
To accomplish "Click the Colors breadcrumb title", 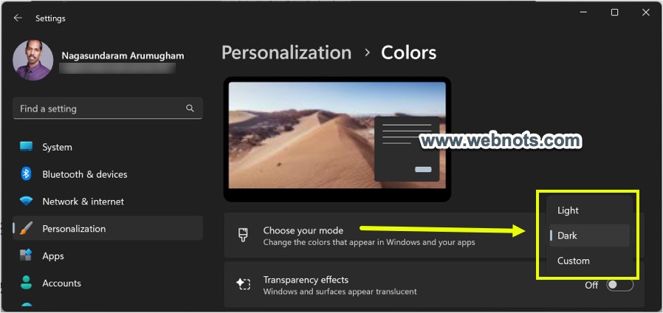I will pos(408,53).
